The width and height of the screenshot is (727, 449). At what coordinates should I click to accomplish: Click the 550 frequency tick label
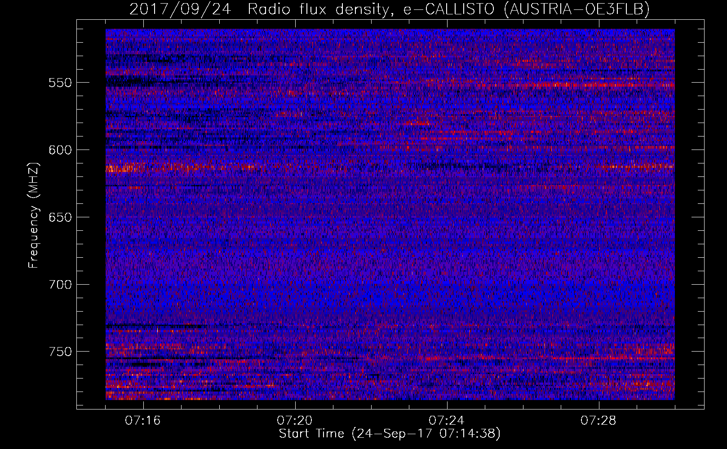pos(60,83)
